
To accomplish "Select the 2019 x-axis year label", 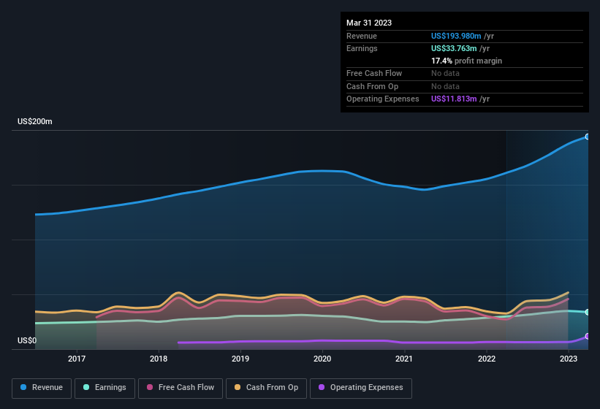I will [240, 359].
